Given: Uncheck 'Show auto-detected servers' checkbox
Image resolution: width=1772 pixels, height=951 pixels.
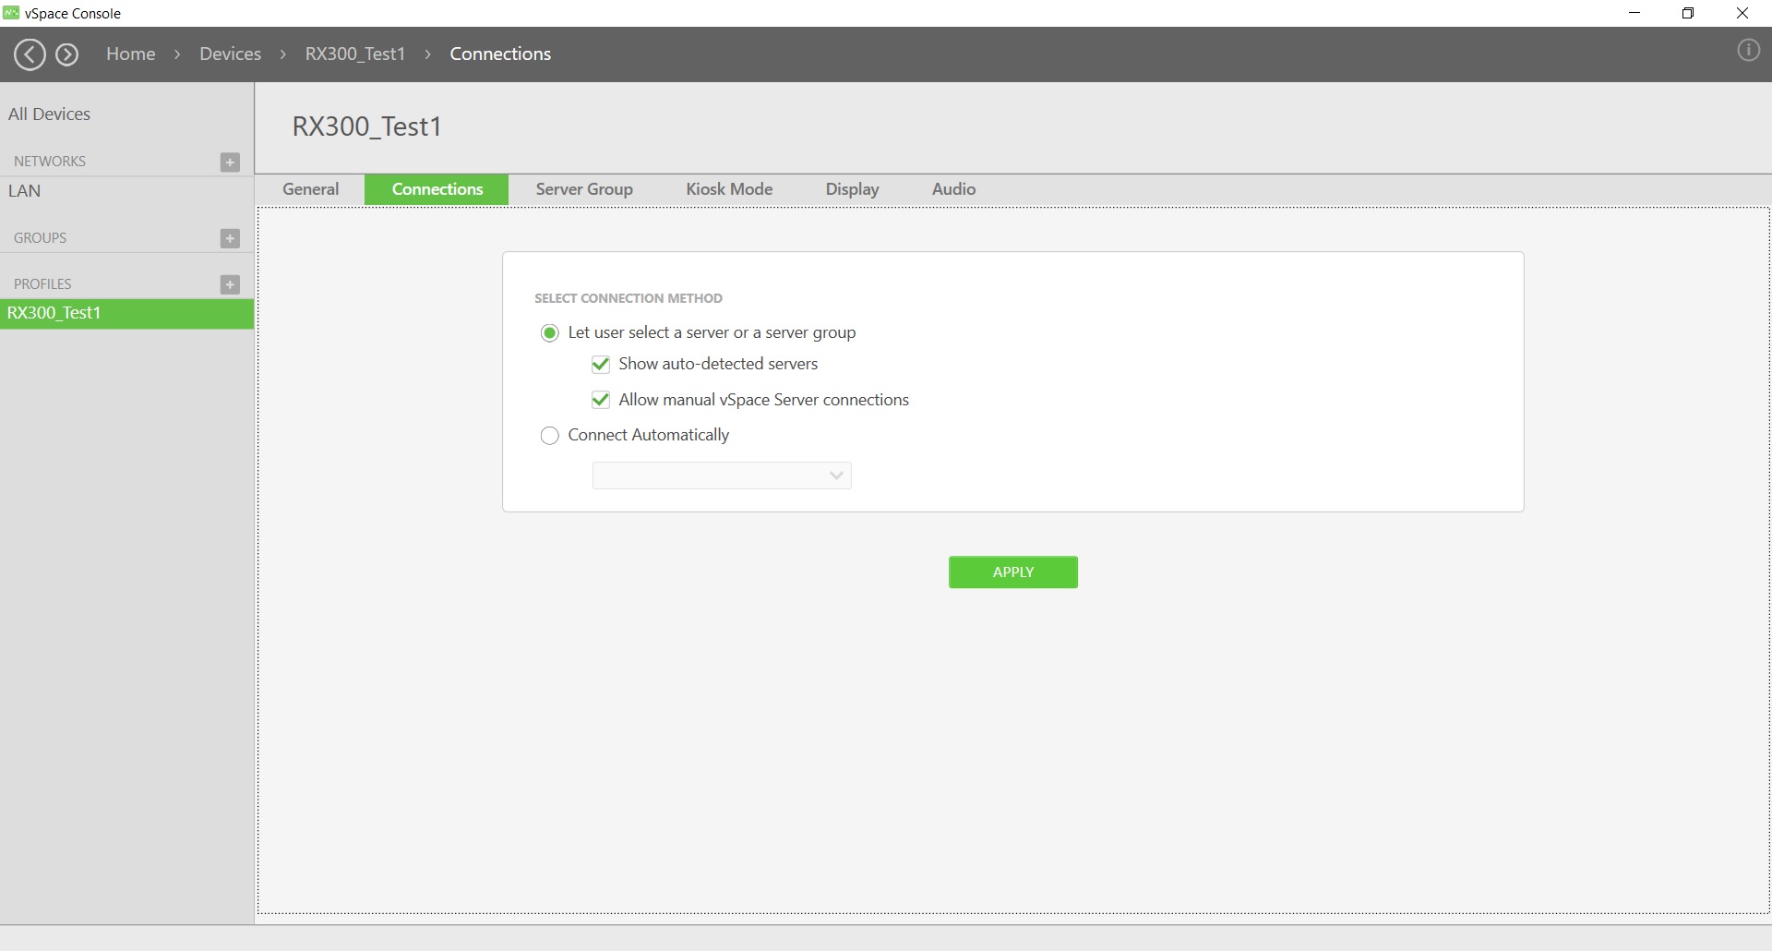Looking at the screenshot, I should click(601, 365).
